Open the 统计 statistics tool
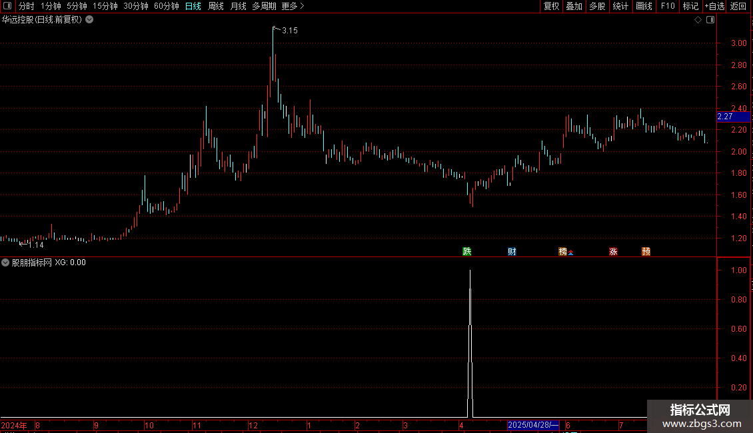Viewport: 753px width, 433px height. click(x=620, y=6)
